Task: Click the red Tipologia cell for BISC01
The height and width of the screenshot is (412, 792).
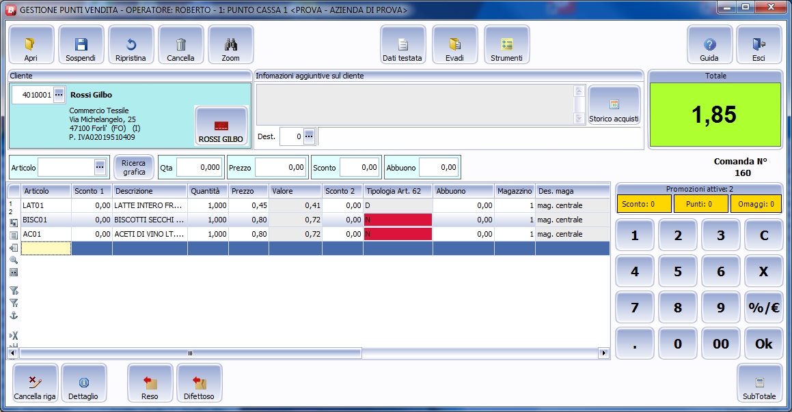Action: 397,220
